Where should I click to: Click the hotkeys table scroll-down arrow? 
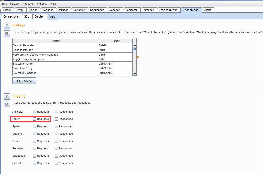134,74
